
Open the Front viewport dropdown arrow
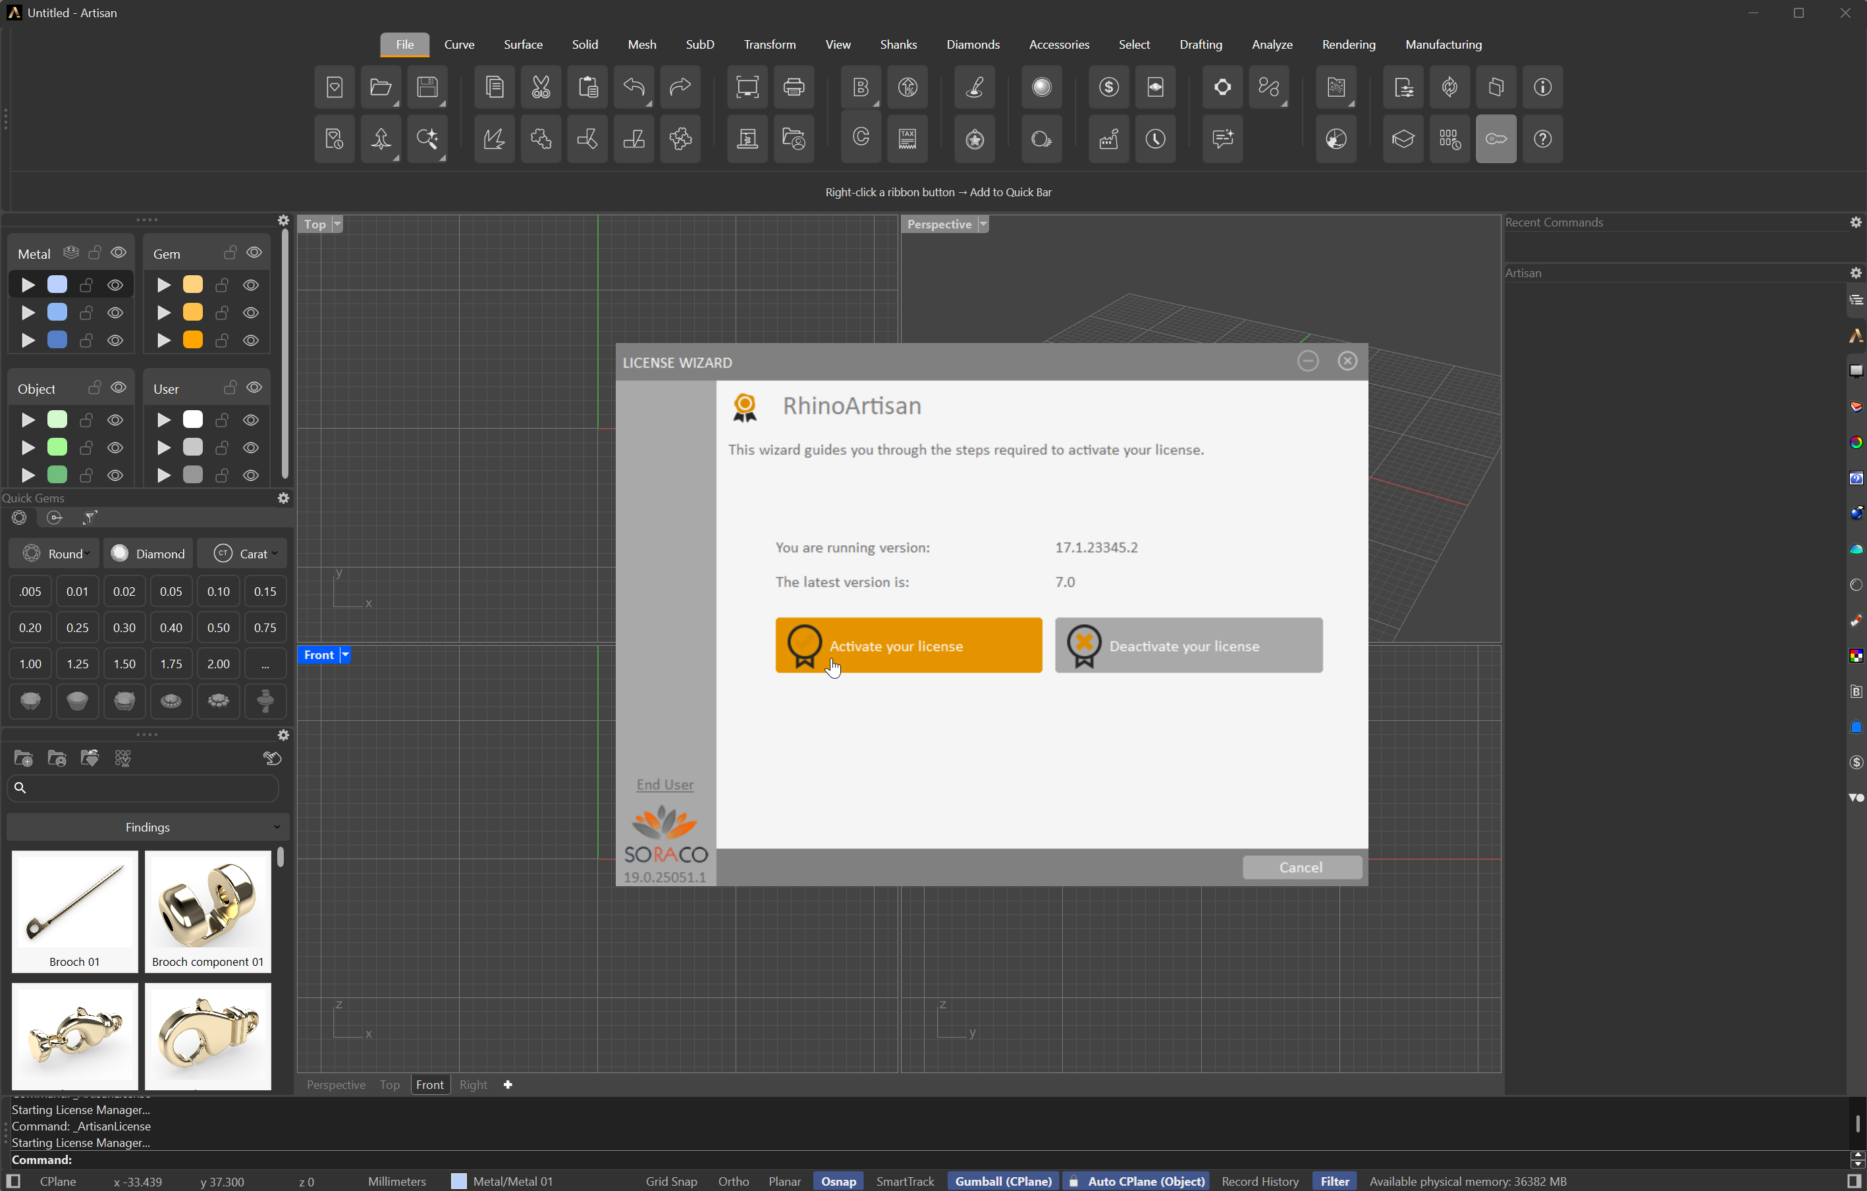(346, 655)
